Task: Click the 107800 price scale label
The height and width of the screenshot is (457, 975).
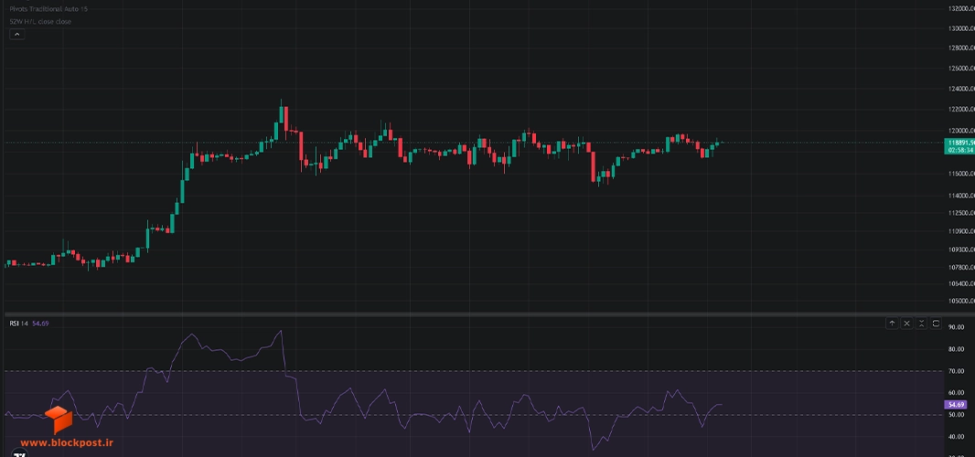Action: coord(961,268)
